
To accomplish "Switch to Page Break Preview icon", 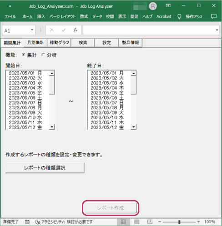I will [150, 222].
